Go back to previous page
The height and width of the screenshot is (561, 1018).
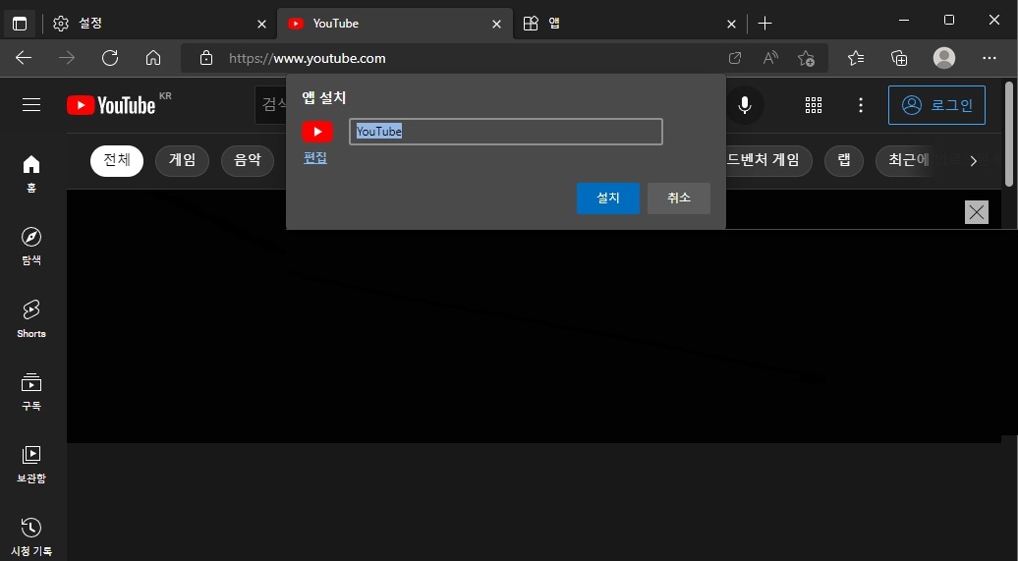pyautogui.click(x=24, y=58)
